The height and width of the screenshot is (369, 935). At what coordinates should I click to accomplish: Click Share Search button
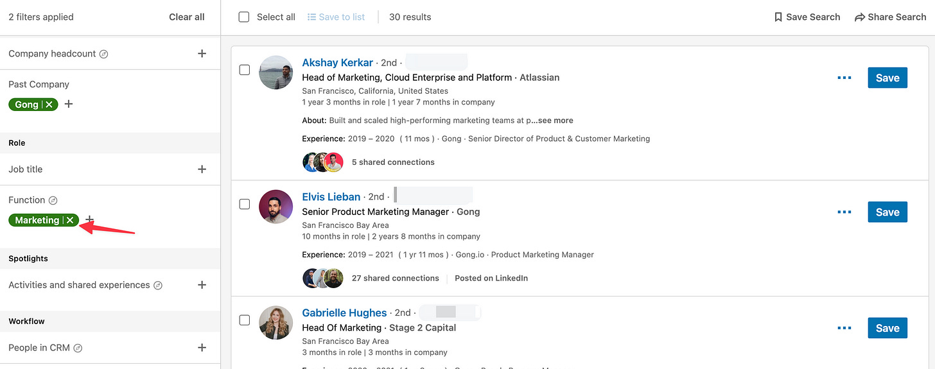click(x=890, y=17)
